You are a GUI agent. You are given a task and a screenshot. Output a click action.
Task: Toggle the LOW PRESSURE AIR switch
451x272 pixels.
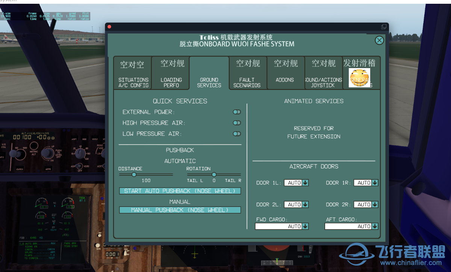coord(237,134)
